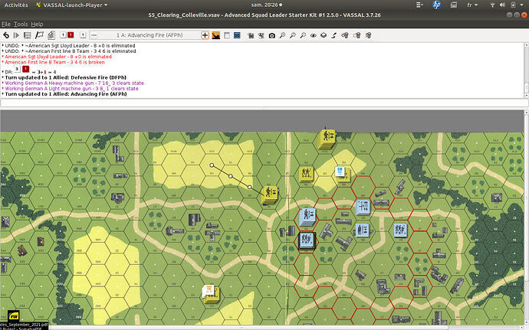The image size is (529, 330).
Task: Click the DR dice result line in the log
Action: pos(31,70)
